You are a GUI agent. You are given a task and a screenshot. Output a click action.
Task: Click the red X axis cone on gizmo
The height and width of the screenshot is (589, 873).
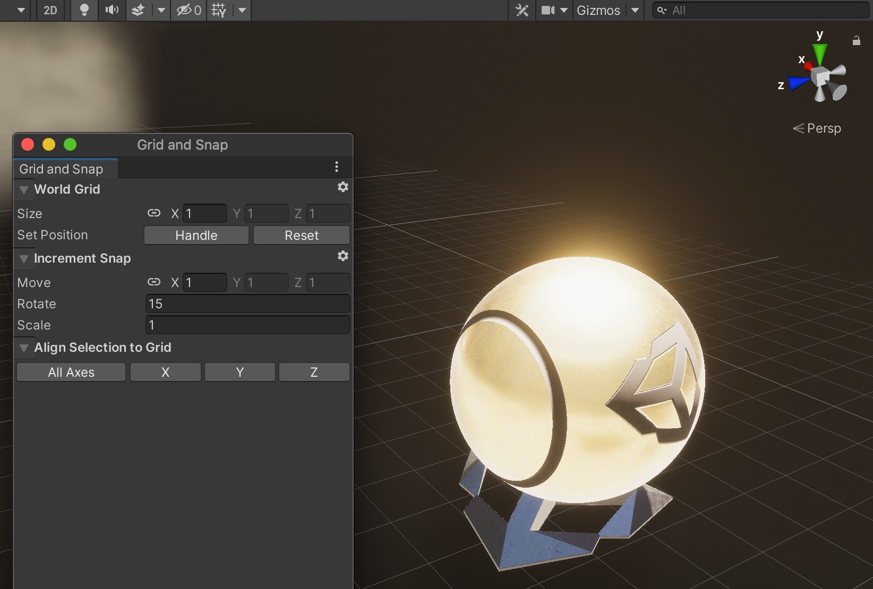809,66
